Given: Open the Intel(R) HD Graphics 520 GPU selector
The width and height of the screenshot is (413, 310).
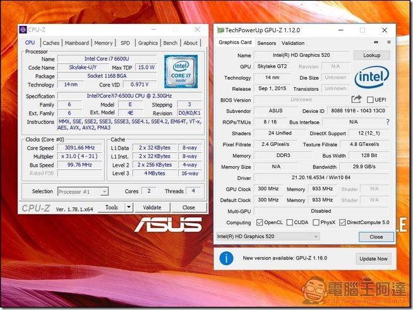Looking at the screenshot, I should point(268,237).
